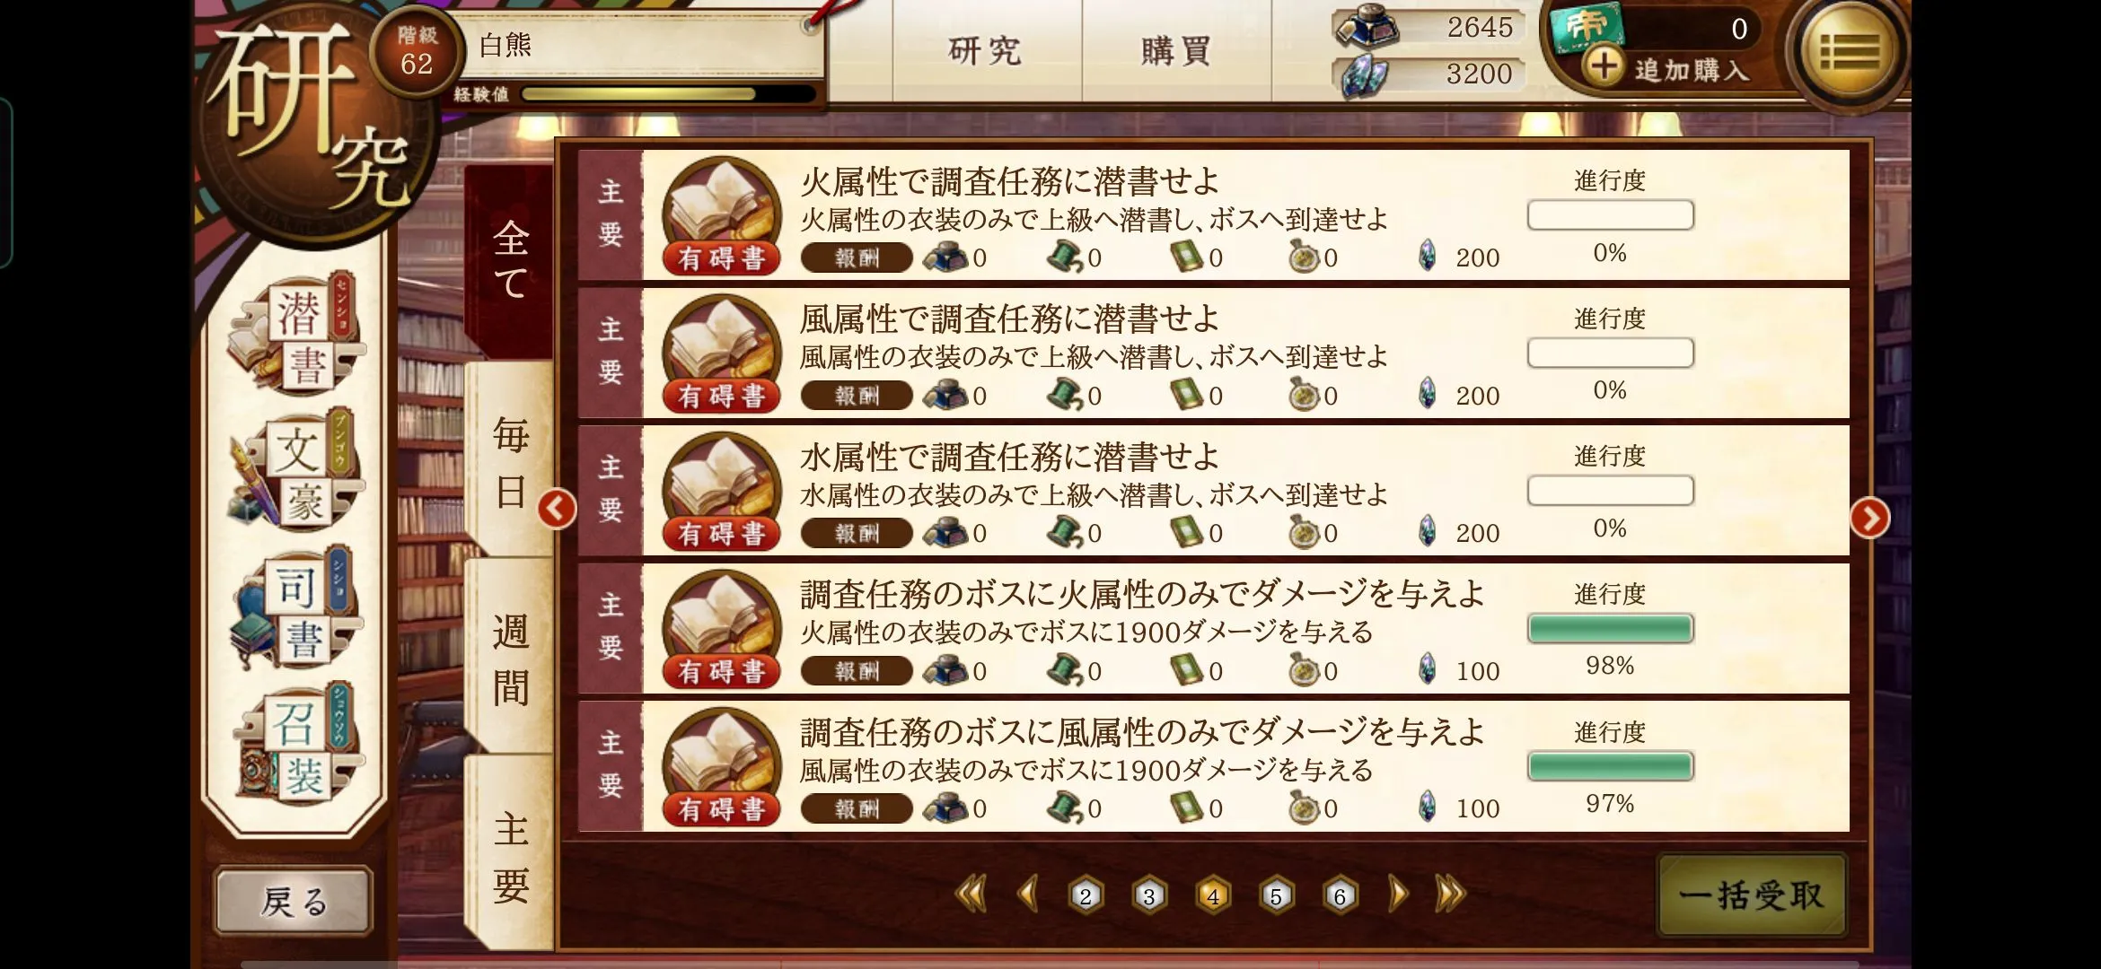Click the 98% progress bar
Viewport: 2101px width, 969px height.
[1611, 629]
